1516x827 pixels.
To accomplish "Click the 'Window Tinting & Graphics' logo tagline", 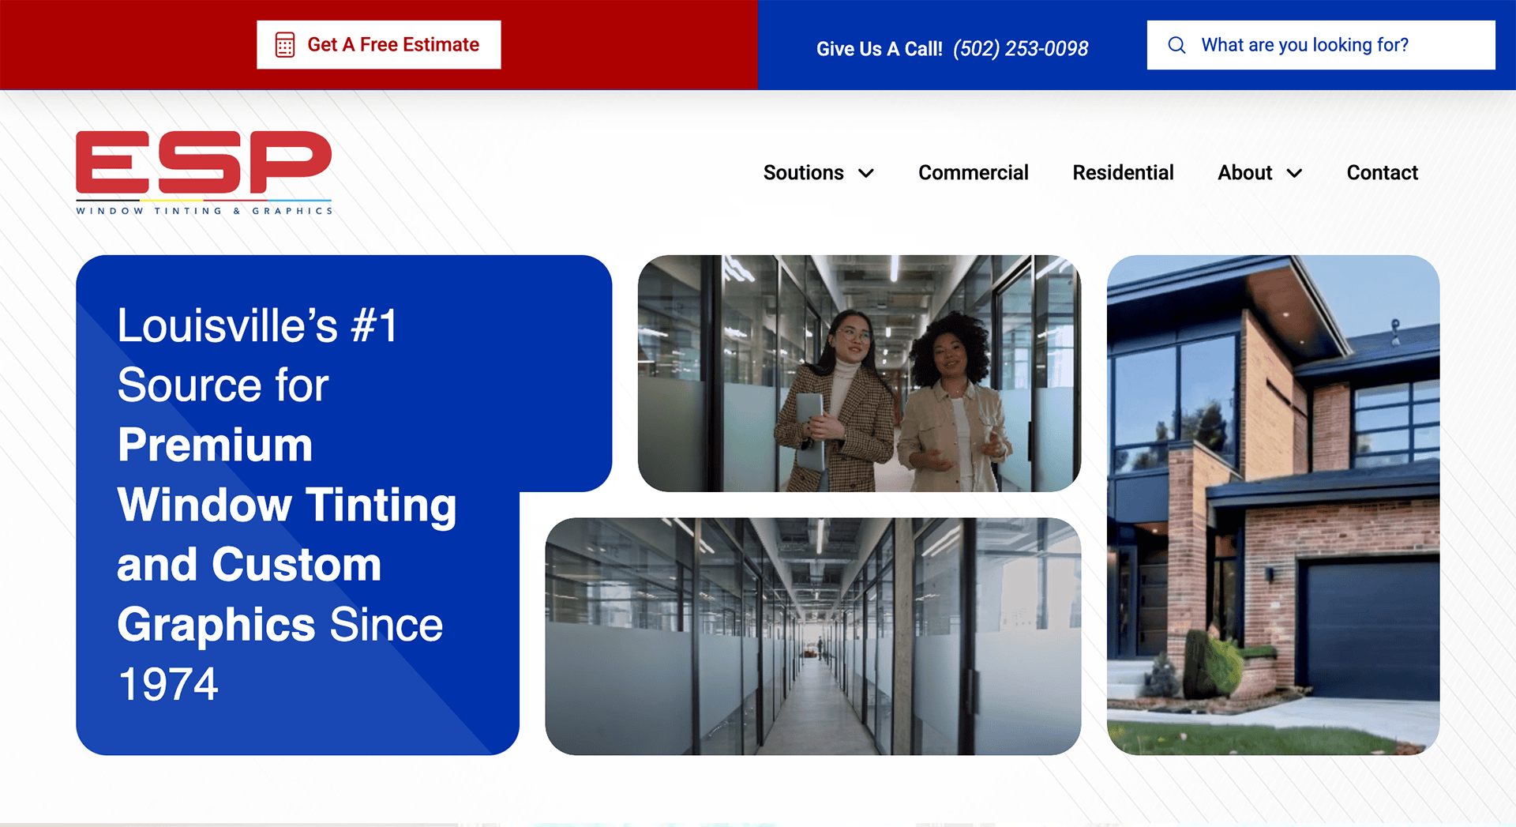I will pyautogui.click(x=204, y=211).
